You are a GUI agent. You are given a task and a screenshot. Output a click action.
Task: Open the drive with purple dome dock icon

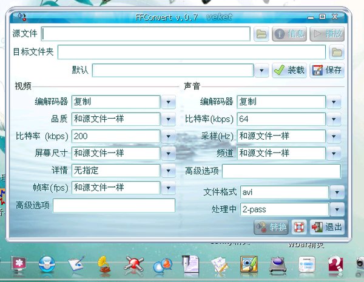pos(278,265)
